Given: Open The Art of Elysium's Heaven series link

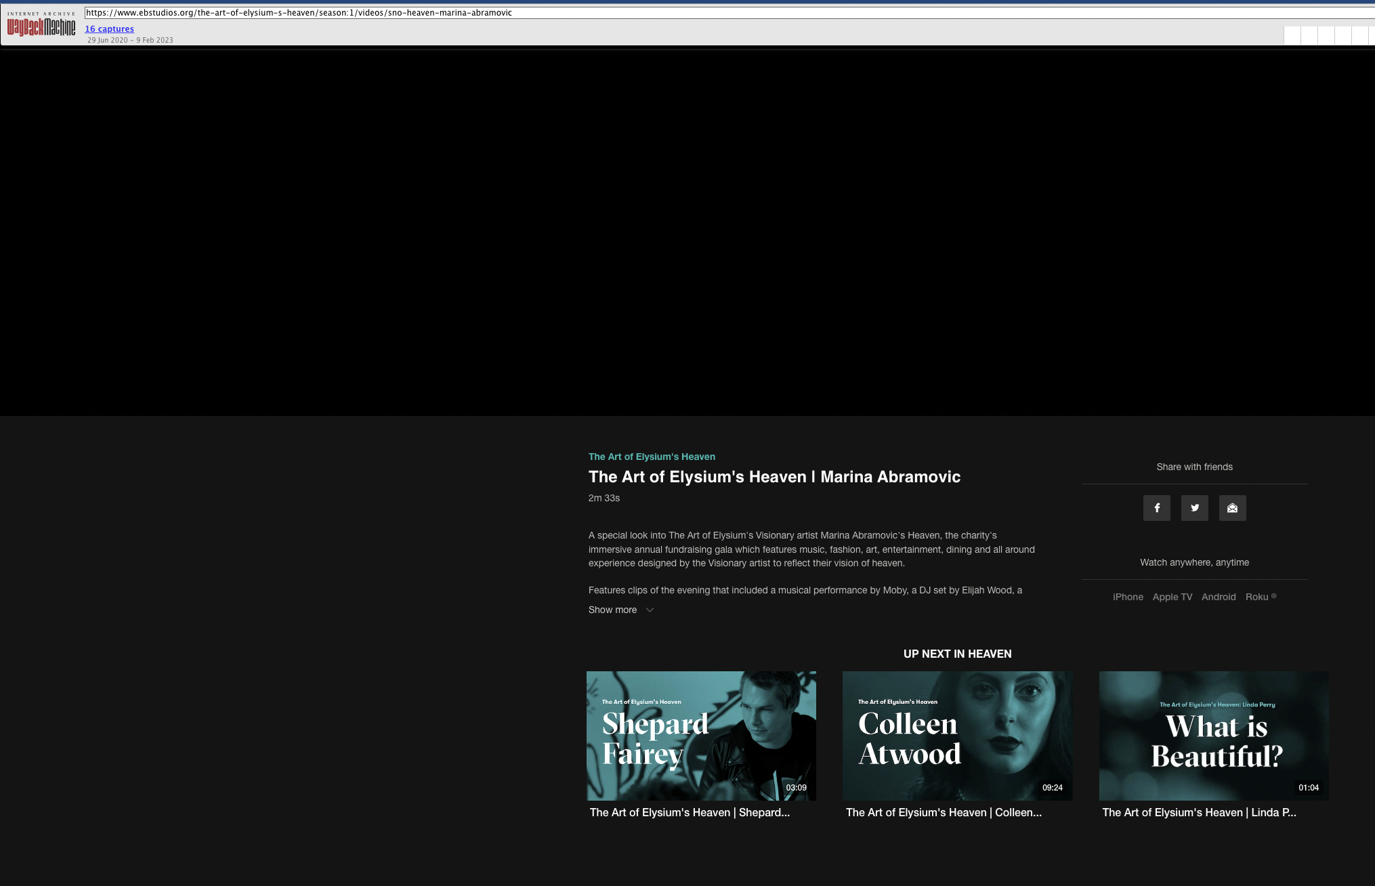Looking at the screenshot, I should (652, 457).
